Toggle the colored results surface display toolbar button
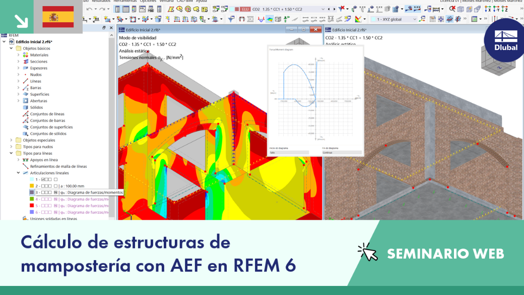 (x=270, y=19)
